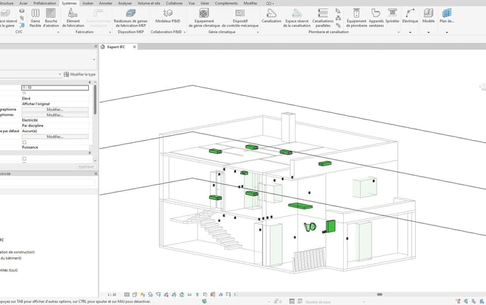Expand the CVC panel launcher arrow

[58, 32]
